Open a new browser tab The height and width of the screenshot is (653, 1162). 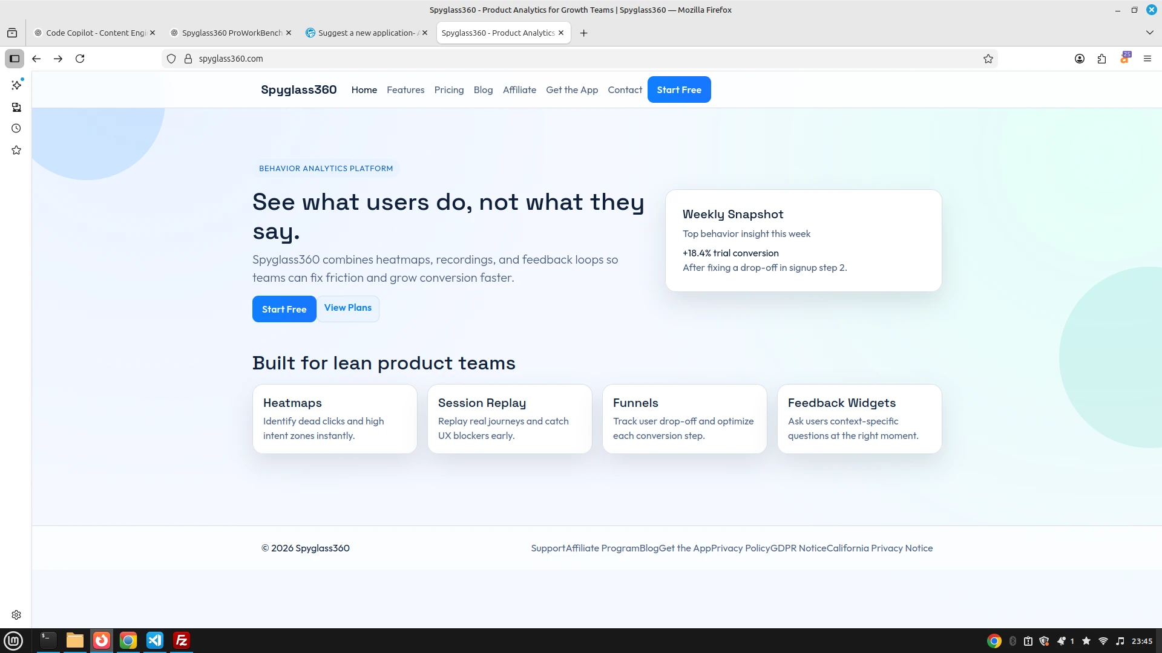pyautogui.click(x=583, y=33)
